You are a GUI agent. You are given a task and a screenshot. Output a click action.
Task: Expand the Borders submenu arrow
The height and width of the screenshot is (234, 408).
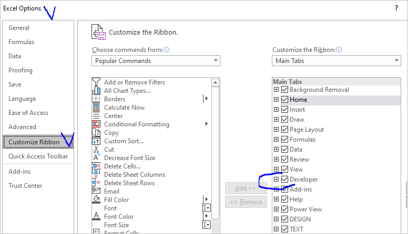(206, 99)
